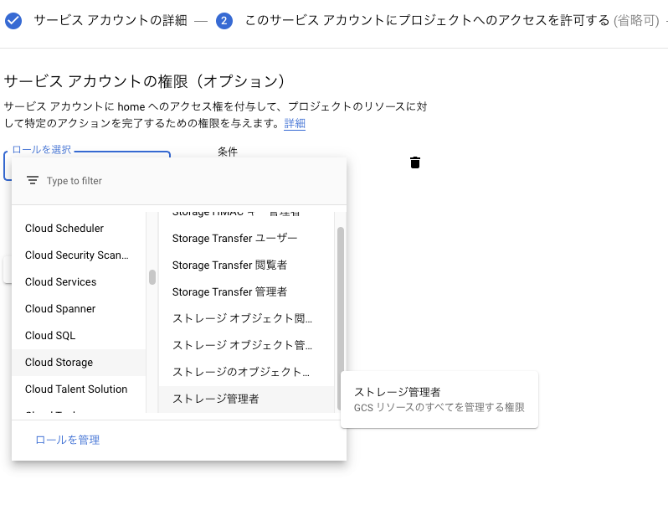Click the completed step one checkmark icon
The image size is (668, 531).
[x=13, y=21]
